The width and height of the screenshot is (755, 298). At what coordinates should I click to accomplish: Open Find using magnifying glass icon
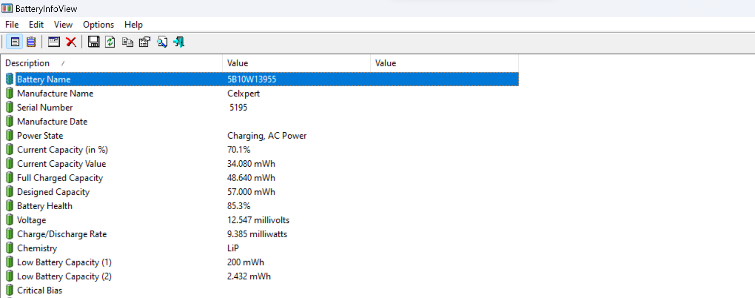[162, 42]
